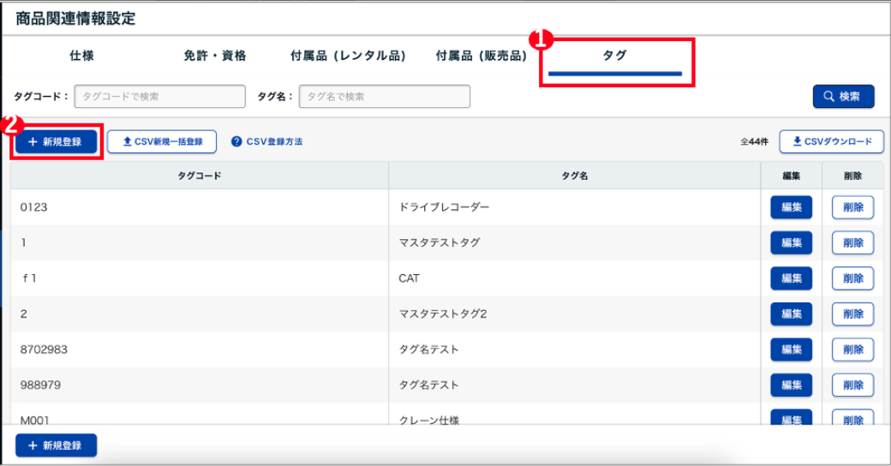Edit the ドライブレコーダー tag row
Image resolution: width=891 pixels, height=466 pixels.
click(x=791, y=207)
